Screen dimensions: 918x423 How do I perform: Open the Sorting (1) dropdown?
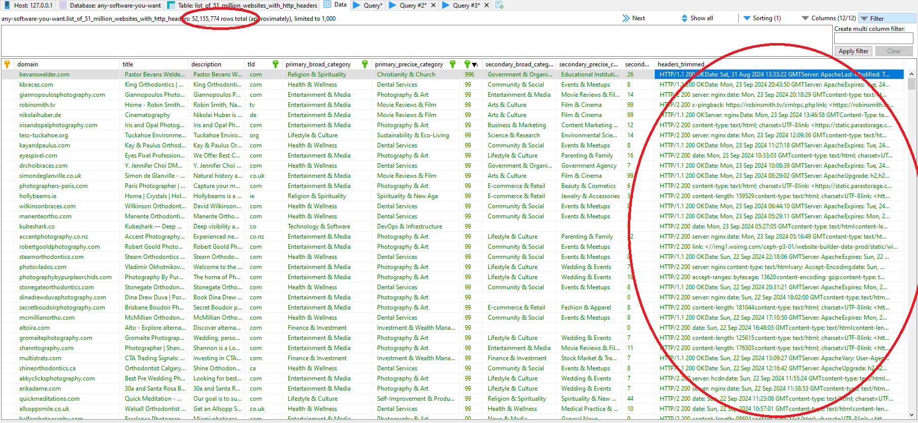(x=762, y=18)
